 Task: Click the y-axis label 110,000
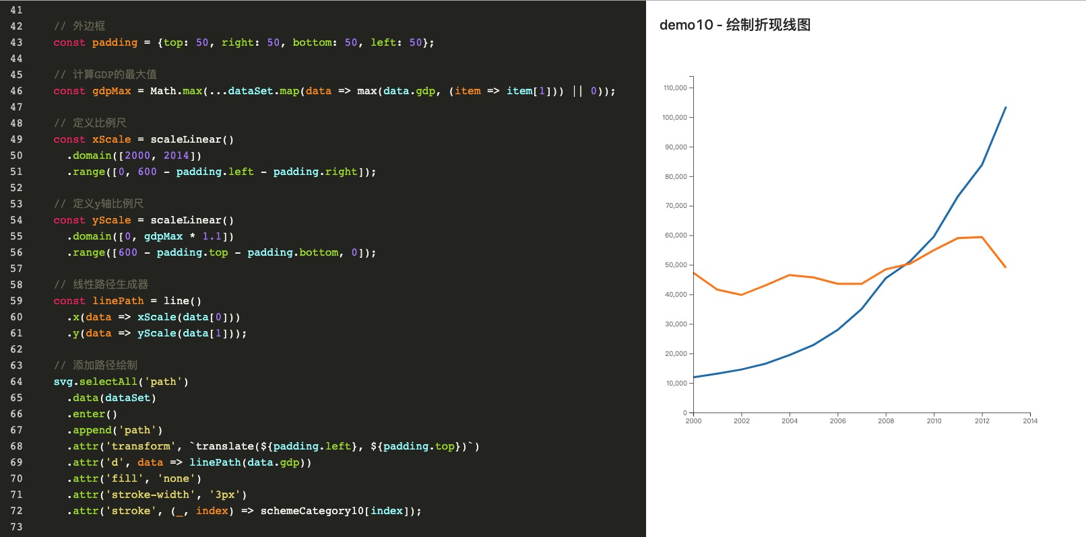click(x=675, y=87)
